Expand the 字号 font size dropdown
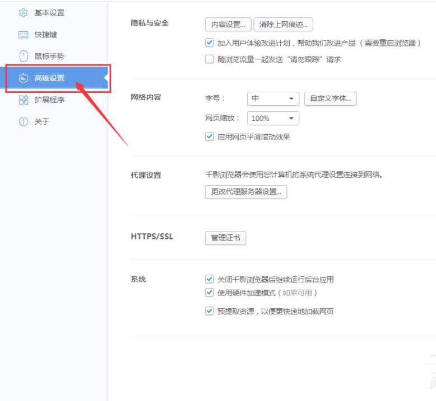The image size is (436, 401). (273, 99)
